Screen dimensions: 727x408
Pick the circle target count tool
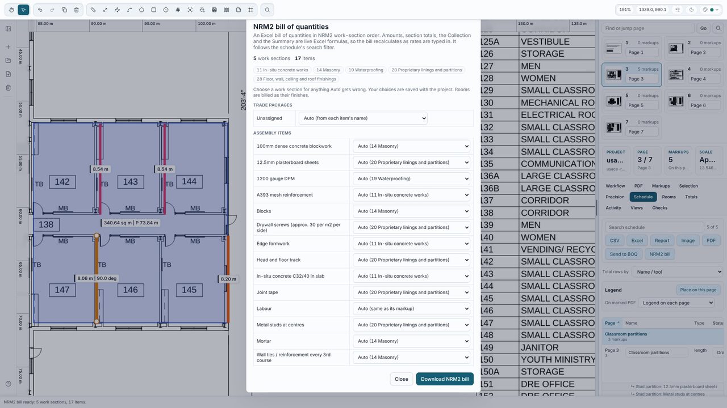[x=166, y=10]
